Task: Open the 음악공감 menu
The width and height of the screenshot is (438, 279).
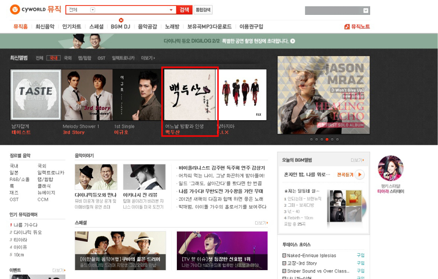Action: [148, 27]
